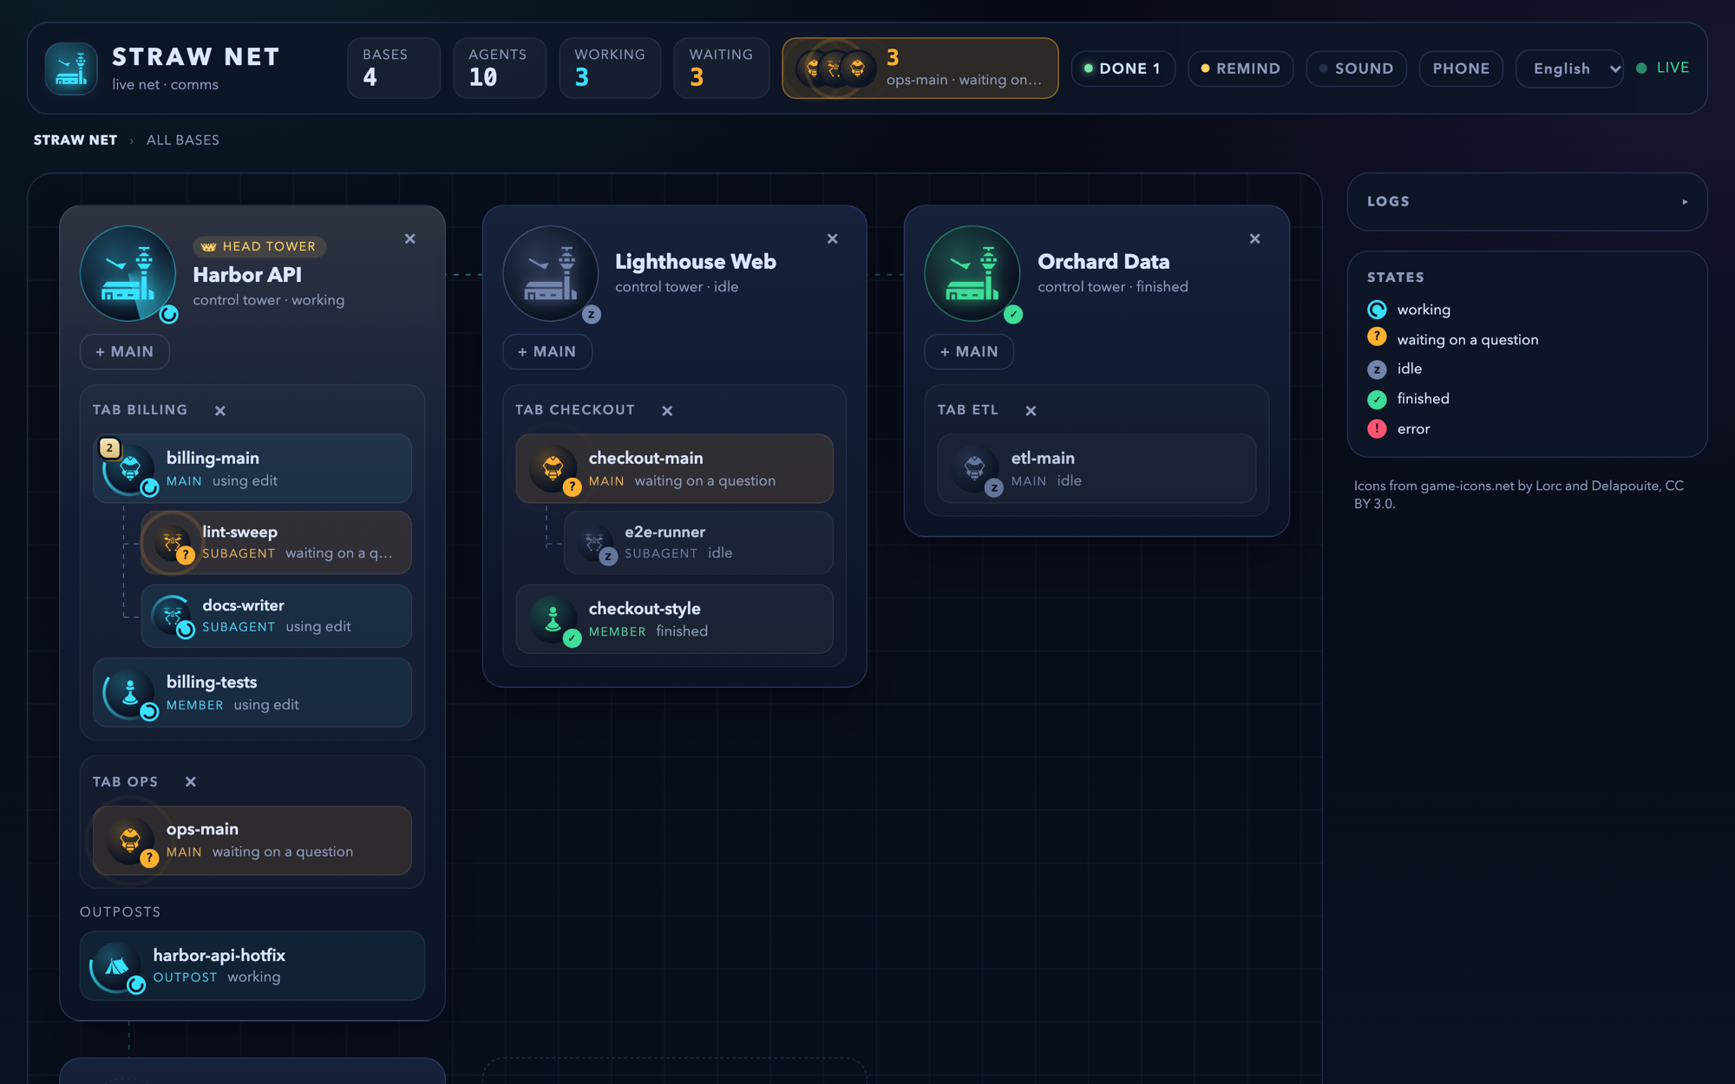Image resolution: width=1735 pixels, height=1084 pixels.
Task: Click the Straw Net breadcrumb
Action: click(x=75, y=140)
